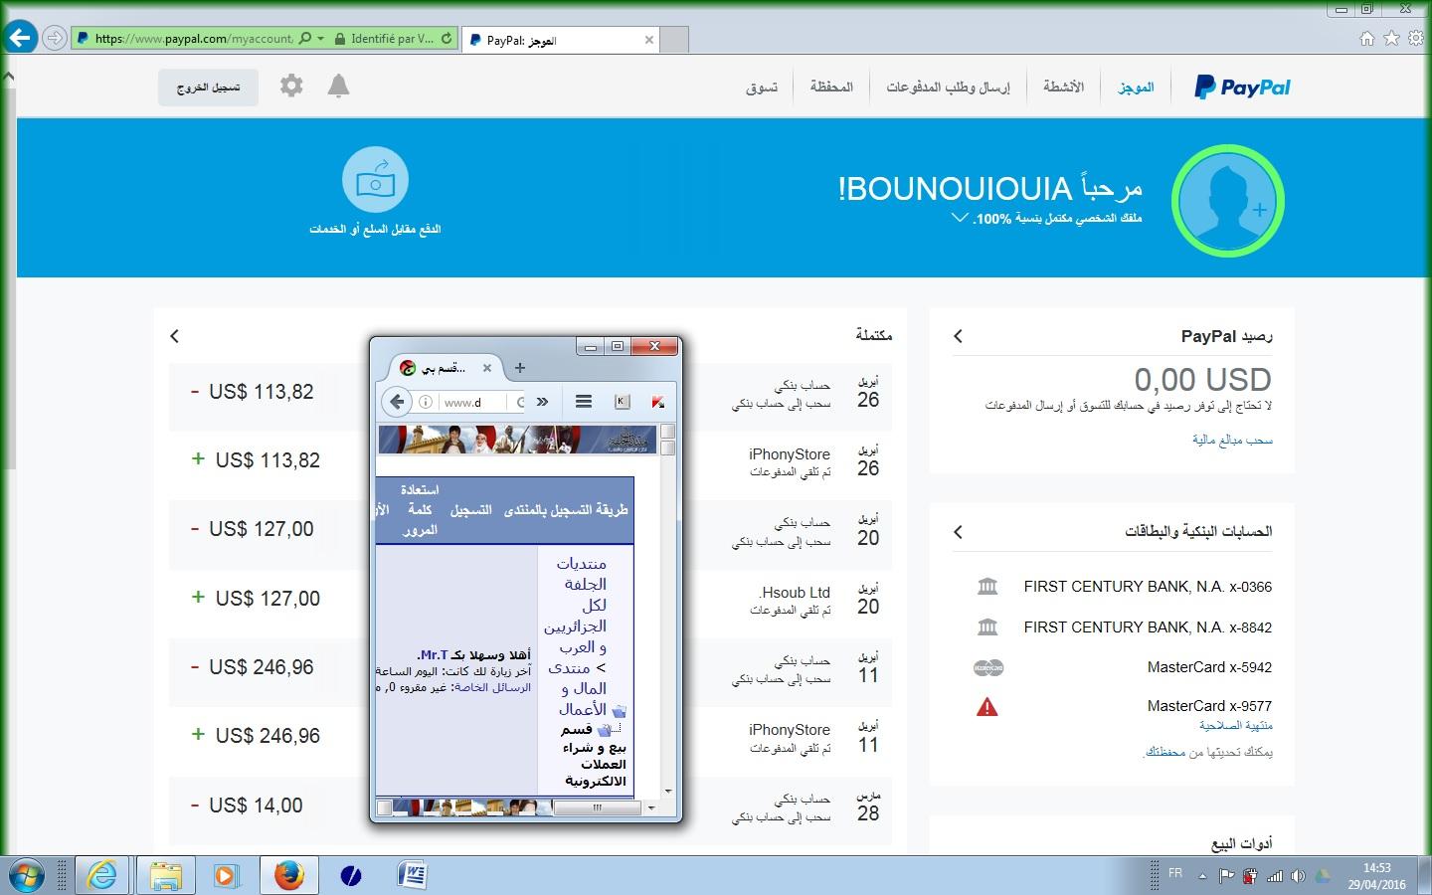Click the FR language indicator in taskbar

[x=1175, y=873]
